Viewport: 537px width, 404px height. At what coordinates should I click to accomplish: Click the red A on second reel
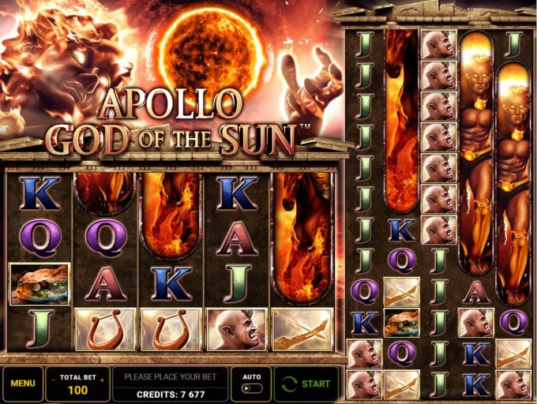[x=106, y=283]
